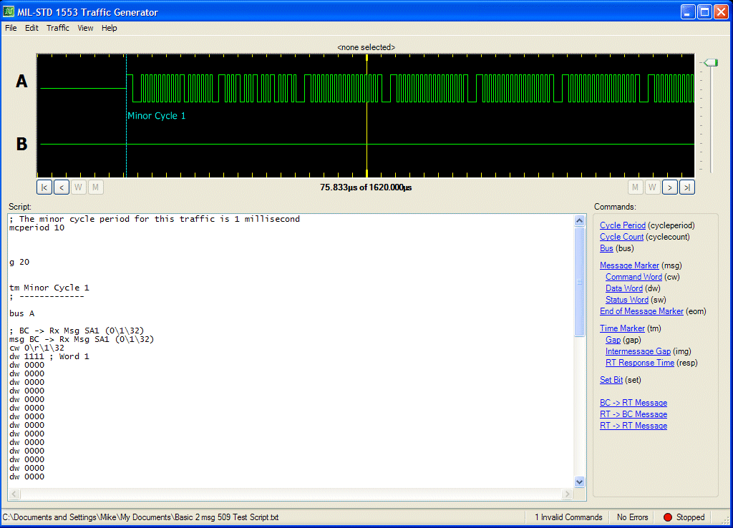
Task: Click script editor scroll up arrow
Action: pyautogui.click(x=580, y=220)
